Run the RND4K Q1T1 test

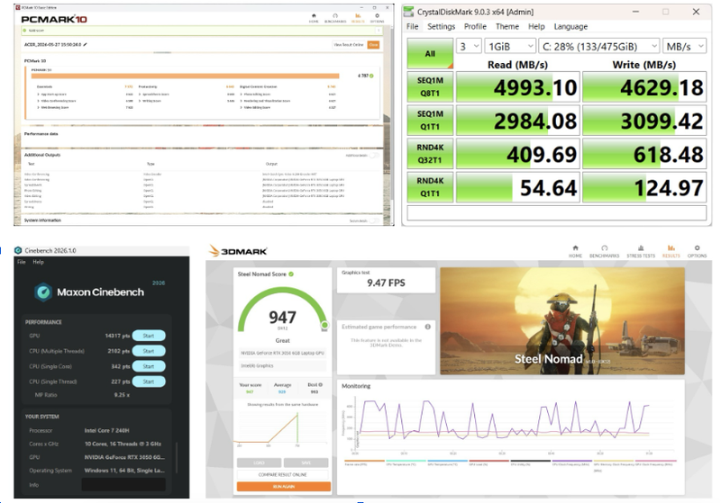(x=430, y=187)
